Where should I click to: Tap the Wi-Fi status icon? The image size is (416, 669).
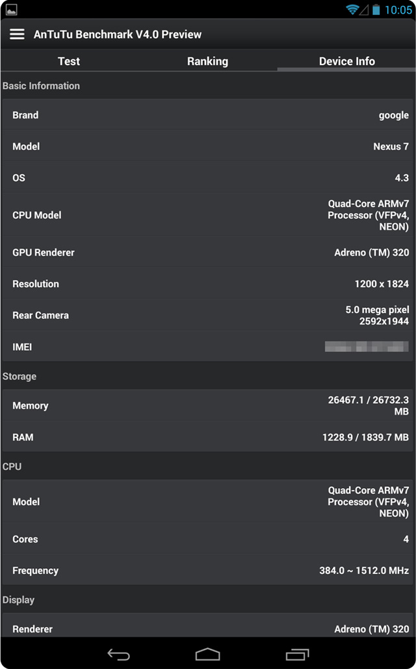click(352, 9)
